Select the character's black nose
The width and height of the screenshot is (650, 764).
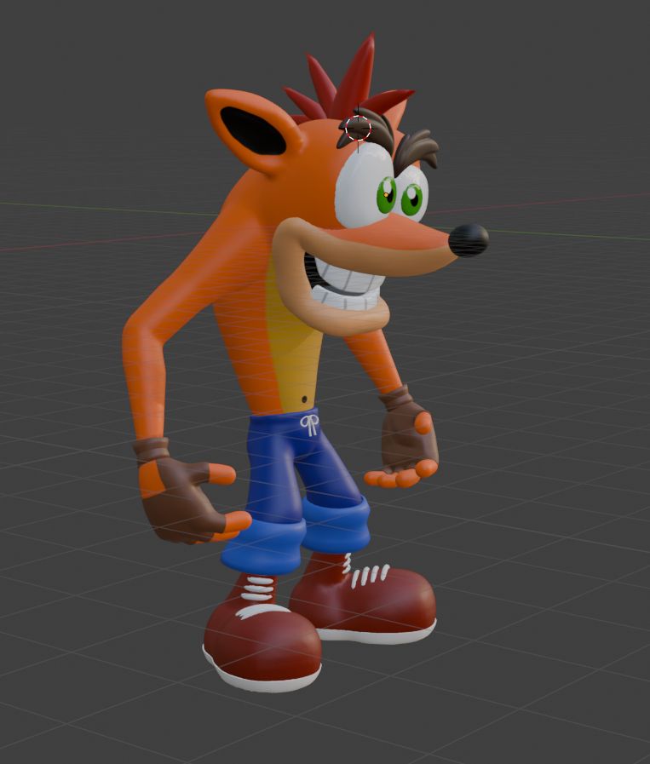coord(469,240)
